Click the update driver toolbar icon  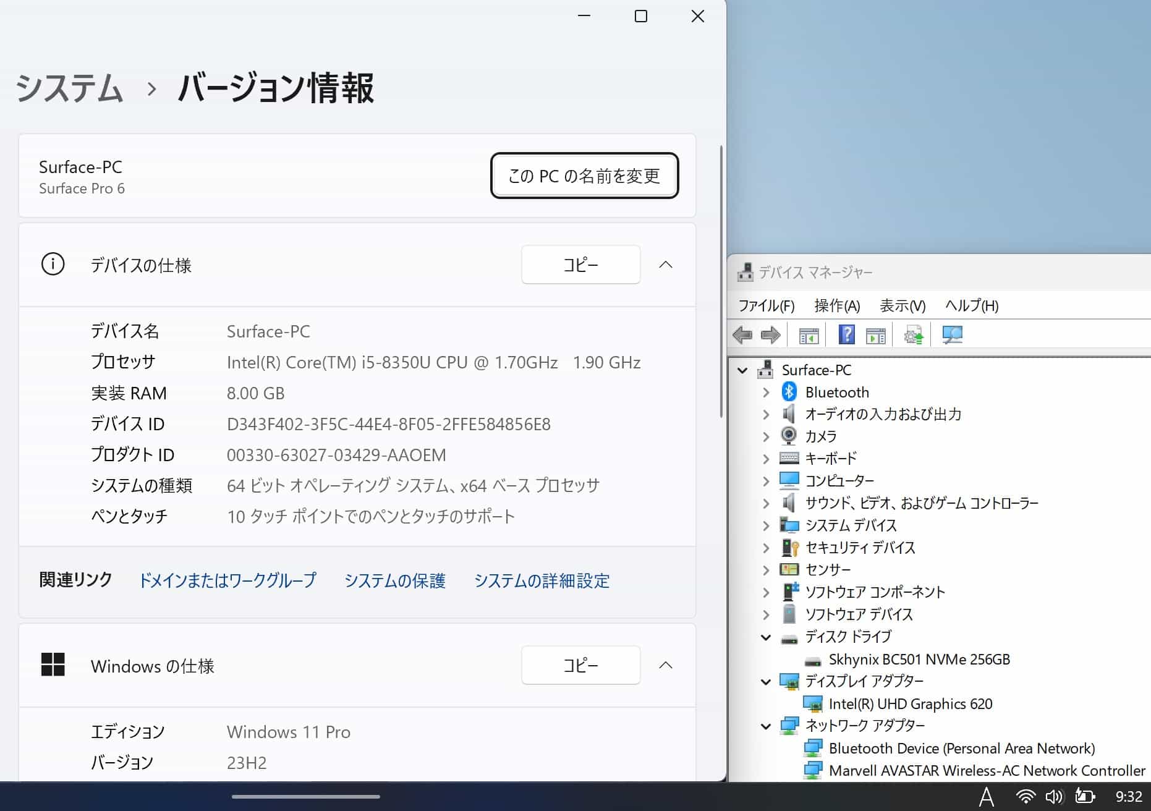point(913,335)
